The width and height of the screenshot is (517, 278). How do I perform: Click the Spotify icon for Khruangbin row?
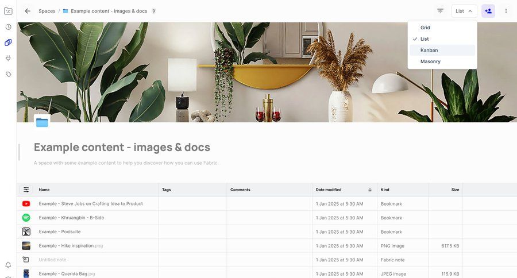pos(26,218)
